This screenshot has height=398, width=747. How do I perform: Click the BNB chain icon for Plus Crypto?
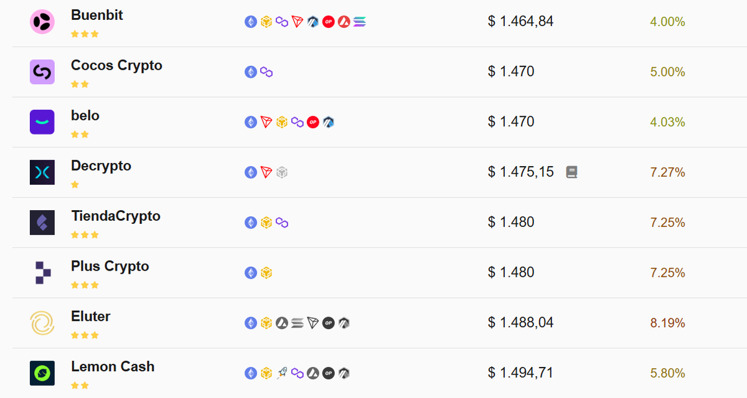tap(266, 273)
